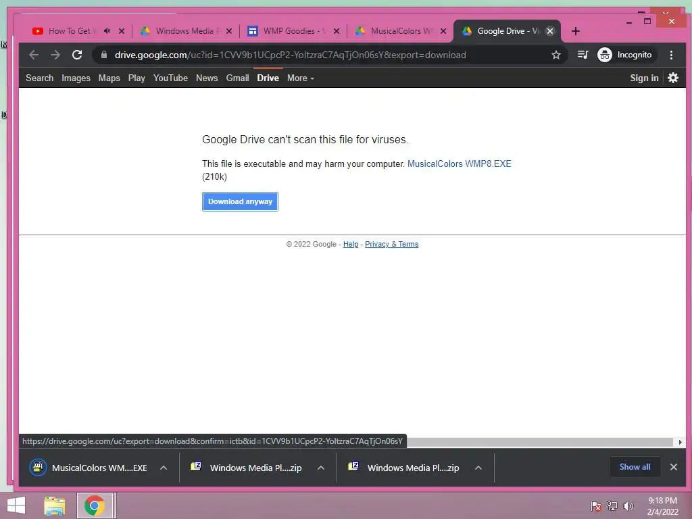Screen dimensions: 692x519
Task: Expand the More dropdown menu
Action: (x=300, y=78)
